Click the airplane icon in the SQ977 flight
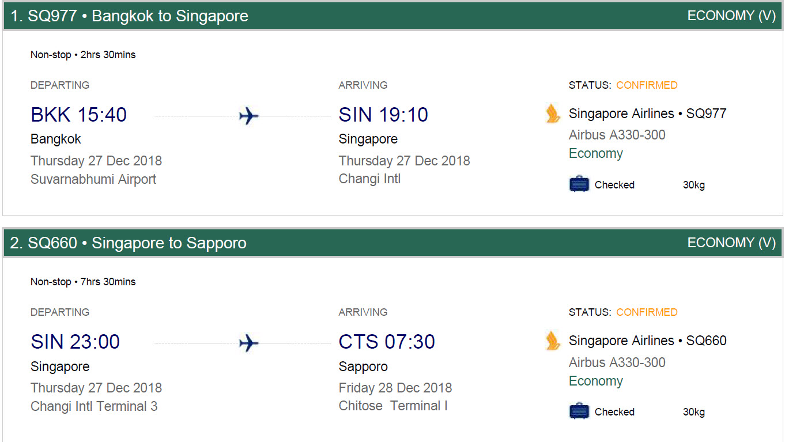785x442 pixels. (x=248, y=116)
